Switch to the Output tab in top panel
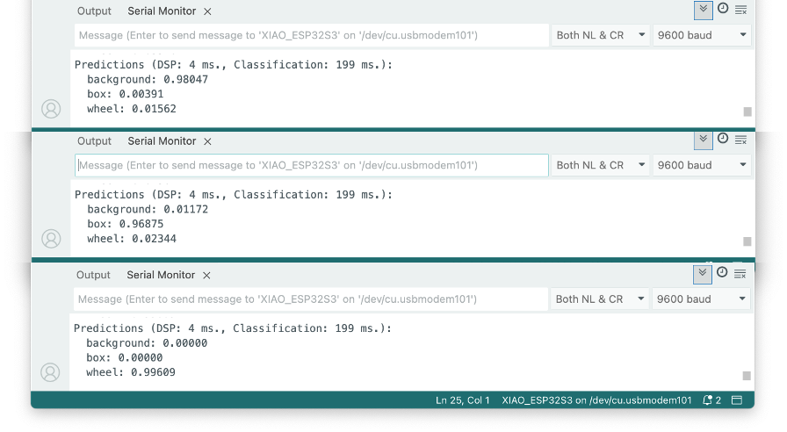The width and height of the screenshot is (787, 432). click(x=94, y=11)
